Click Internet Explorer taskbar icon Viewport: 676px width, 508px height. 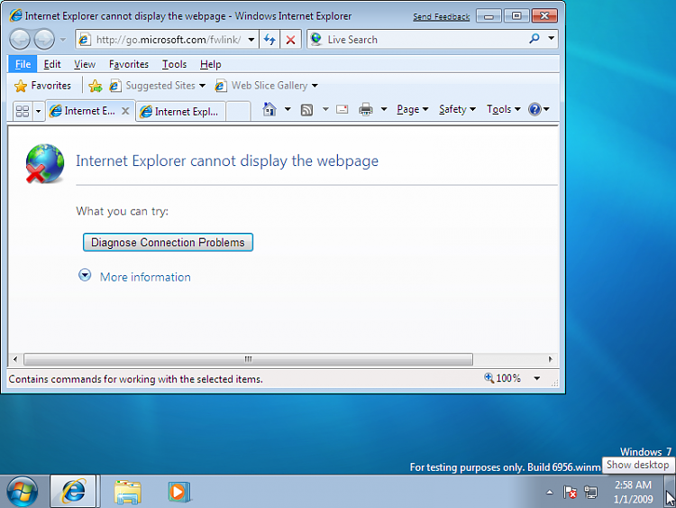tap(74, 491)
